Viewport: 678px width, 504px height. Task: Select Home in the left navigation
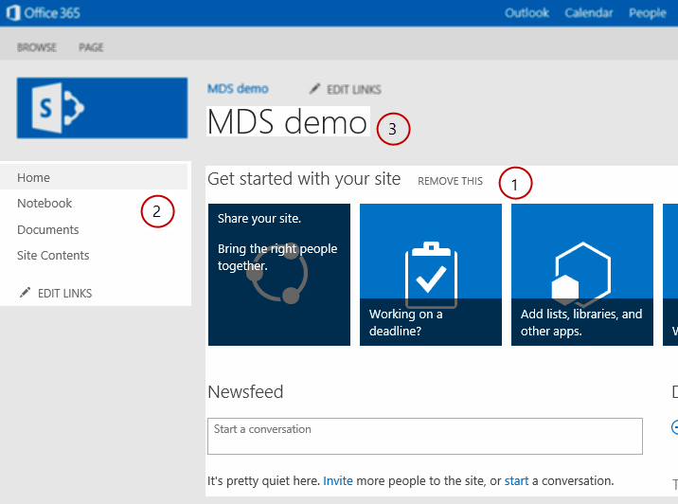click(x=94, y=177)
